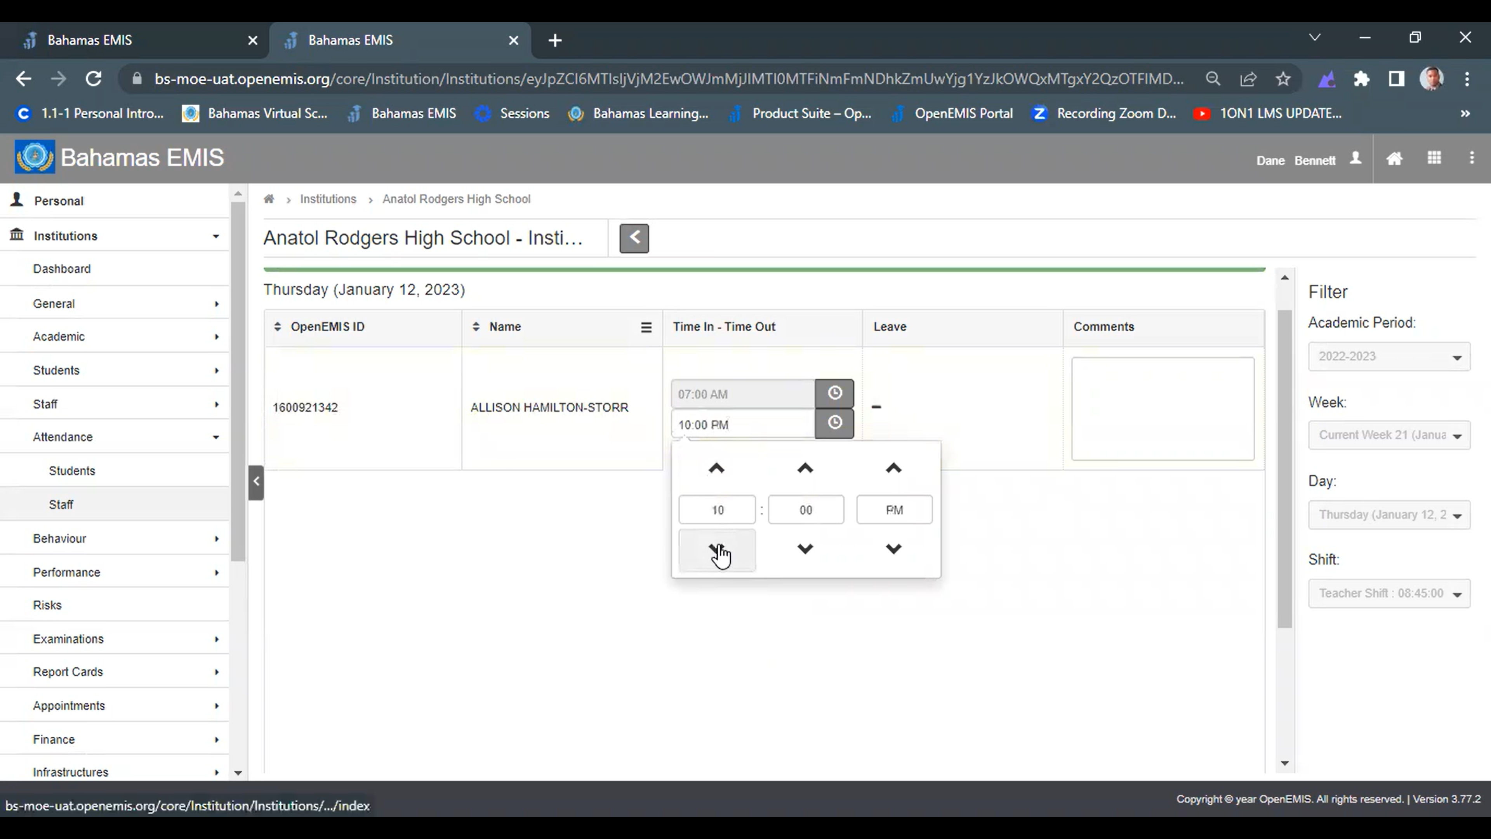Image resolution: width=1491 pixels, height=839 pixels.
Task: Open the Shift dropdown
Action: pyautogui.click(x=1389, y=594)
